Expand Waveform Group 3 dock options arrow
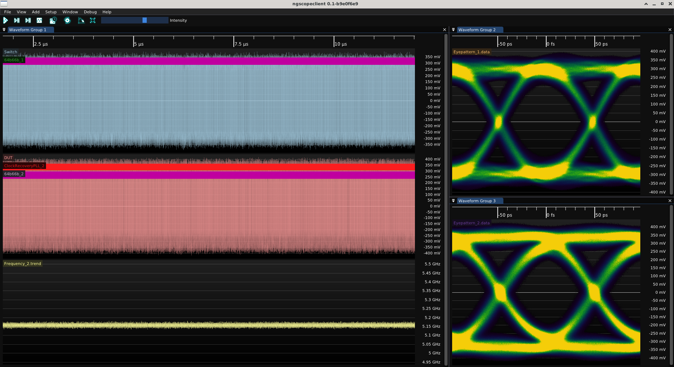674x367 pixels. pos(454,201)
